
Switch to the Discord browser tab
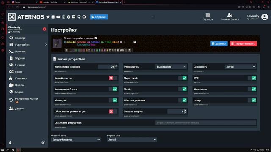[24, 2]
